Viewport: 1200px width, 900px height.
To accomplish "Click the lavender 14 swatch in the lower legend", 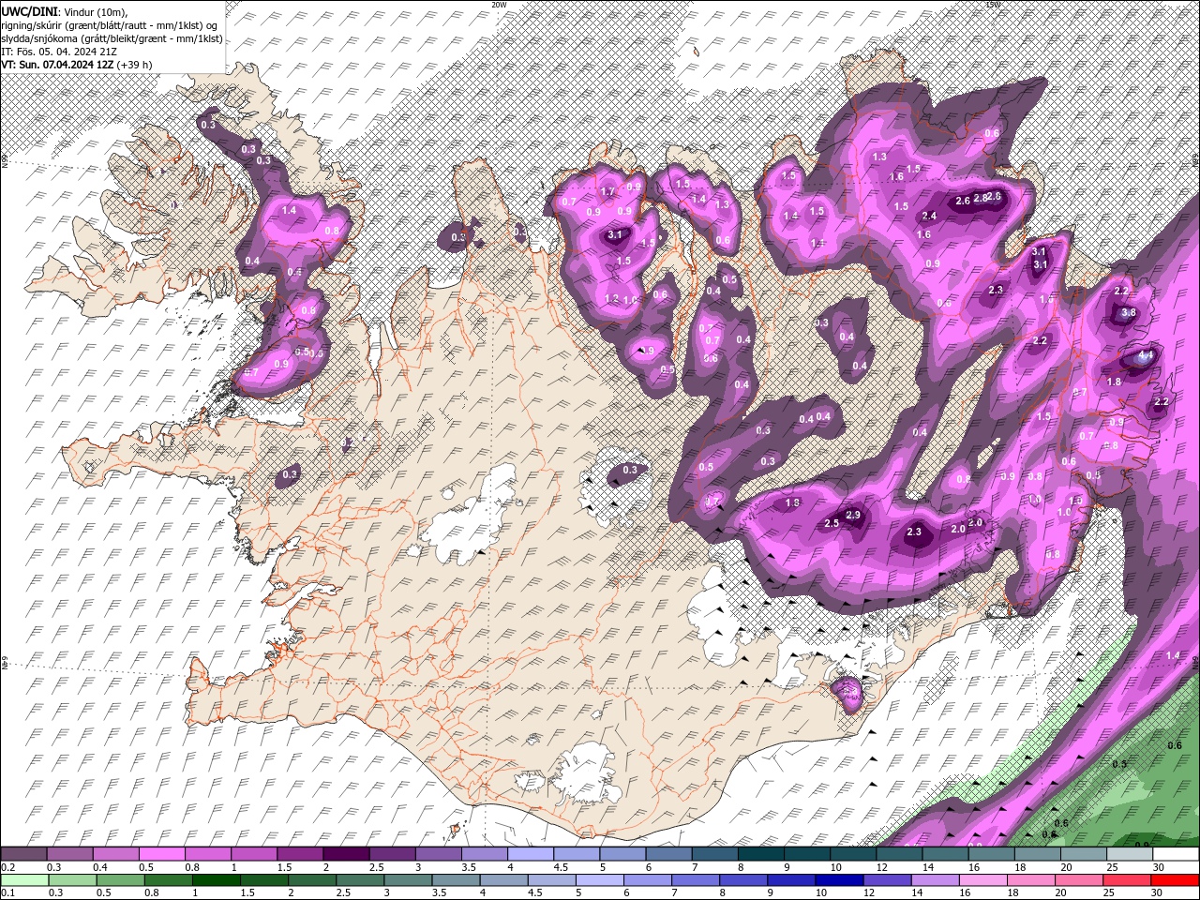I will coord(935,880).
